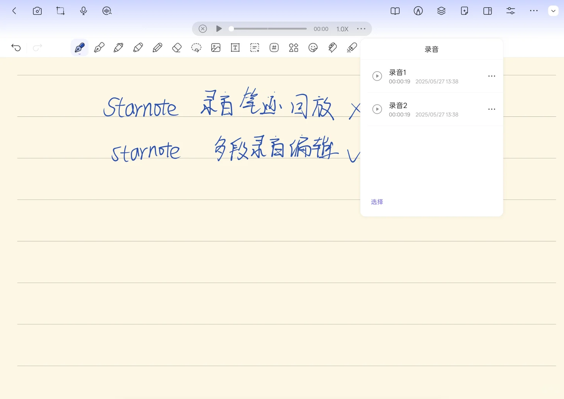Image resolution: width=564 pixels, height=399 pixels.
Task: Click the 选择 button in recordings panel
Action: pyautogui.click(x=377, y=202)
